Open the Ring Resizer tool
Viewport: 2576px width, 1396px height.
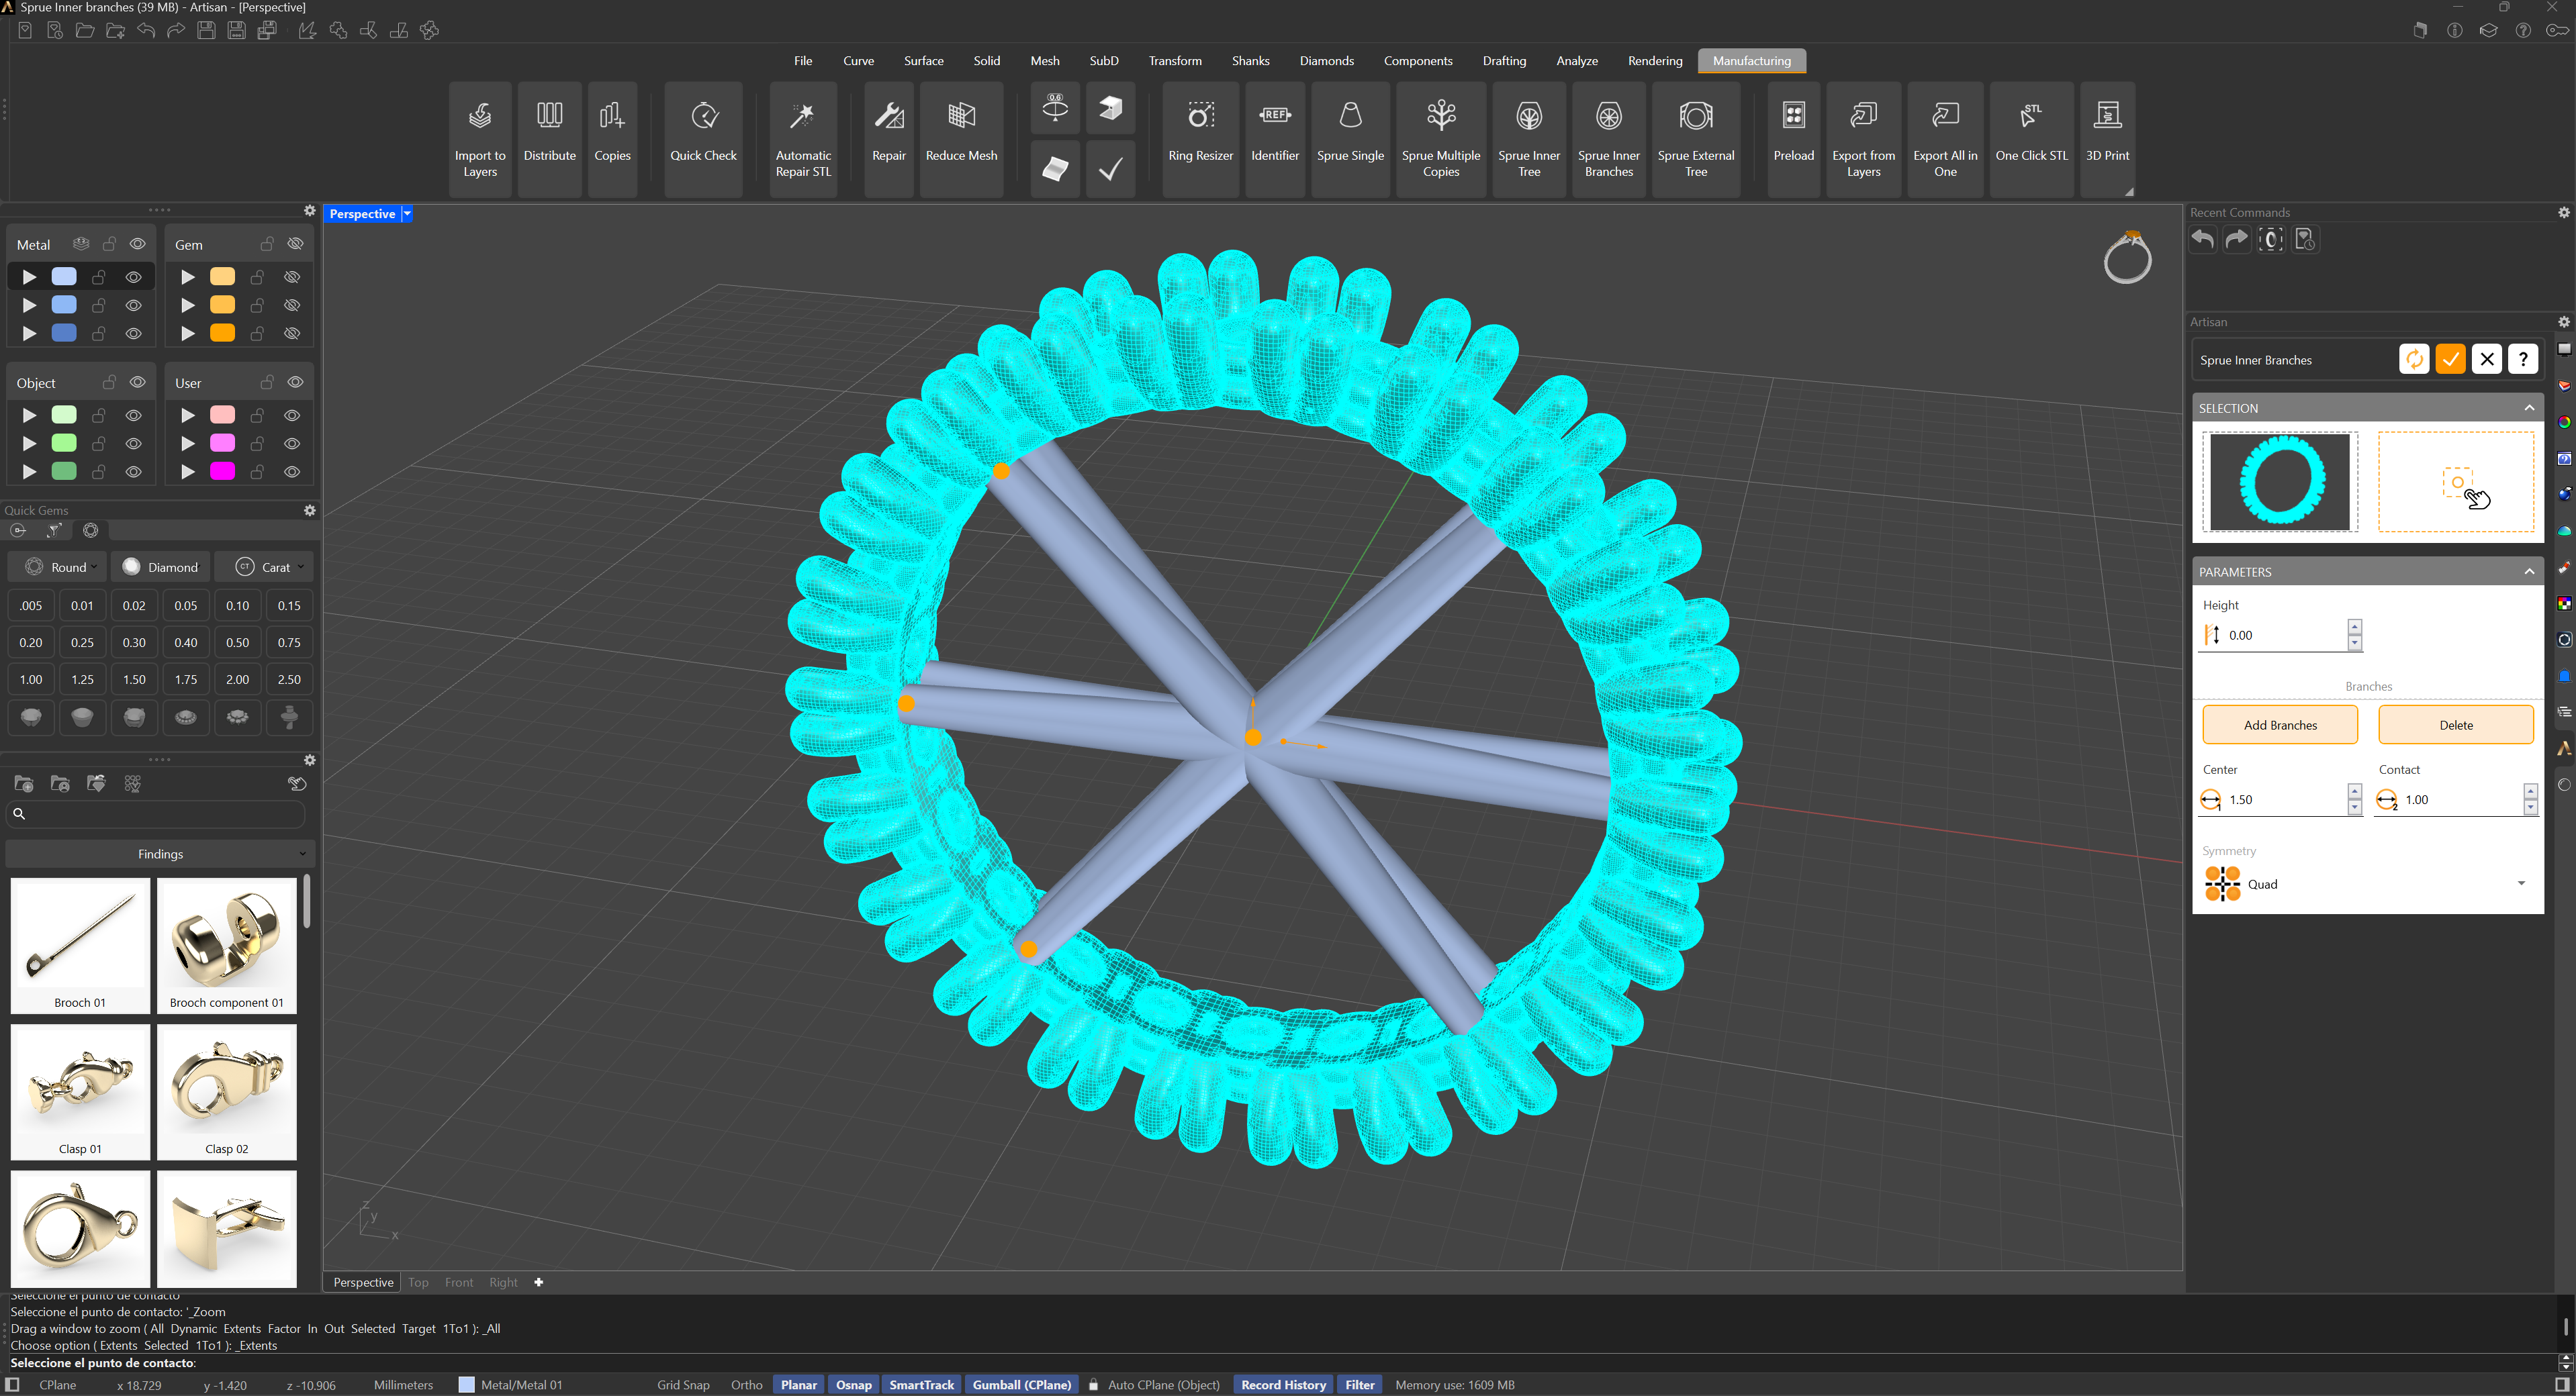[1200, 139]
